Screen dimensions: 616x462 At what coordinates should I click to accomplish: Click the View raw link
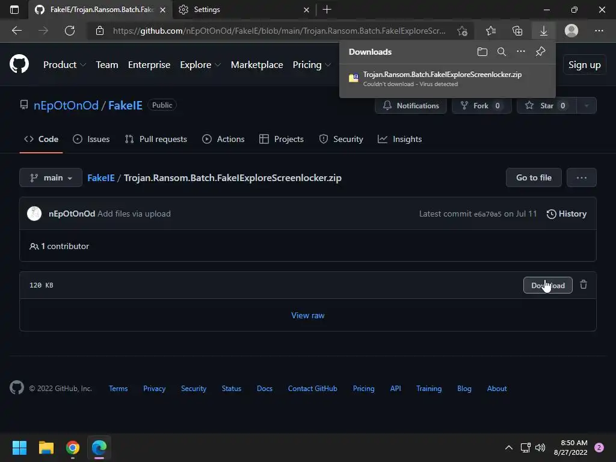point(307,315)
